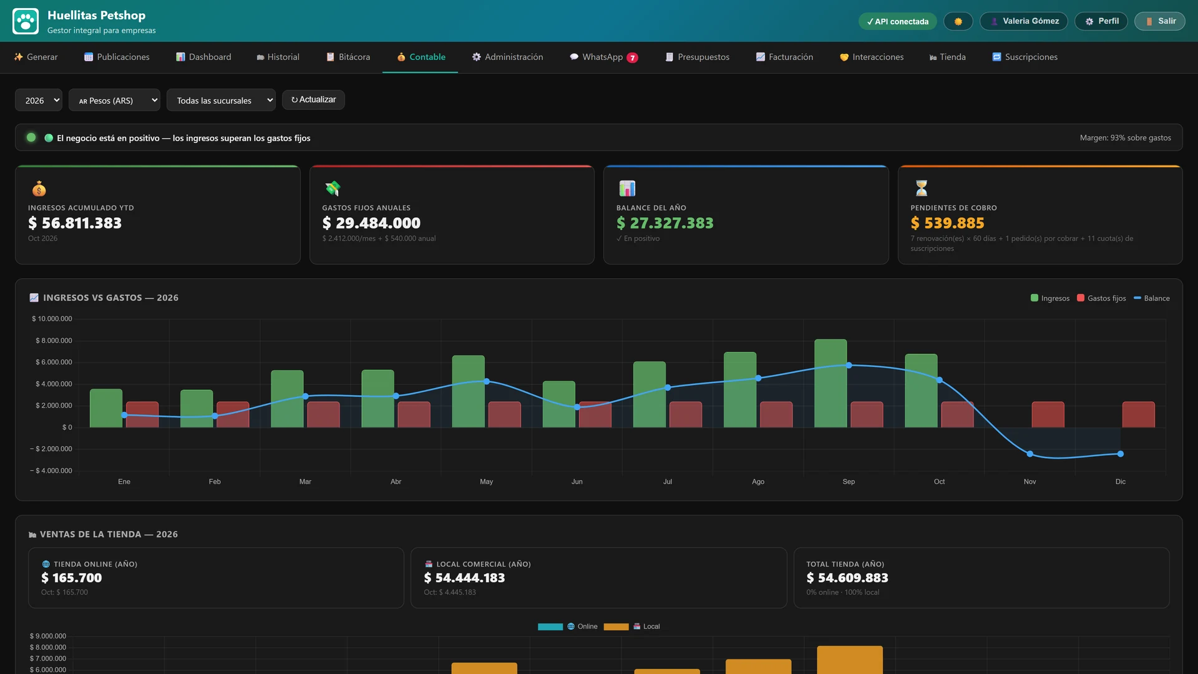Screen dimensions: 1198x674
Task: Toggle the Local legend in store chart
Action: click(x=631, y=627)
